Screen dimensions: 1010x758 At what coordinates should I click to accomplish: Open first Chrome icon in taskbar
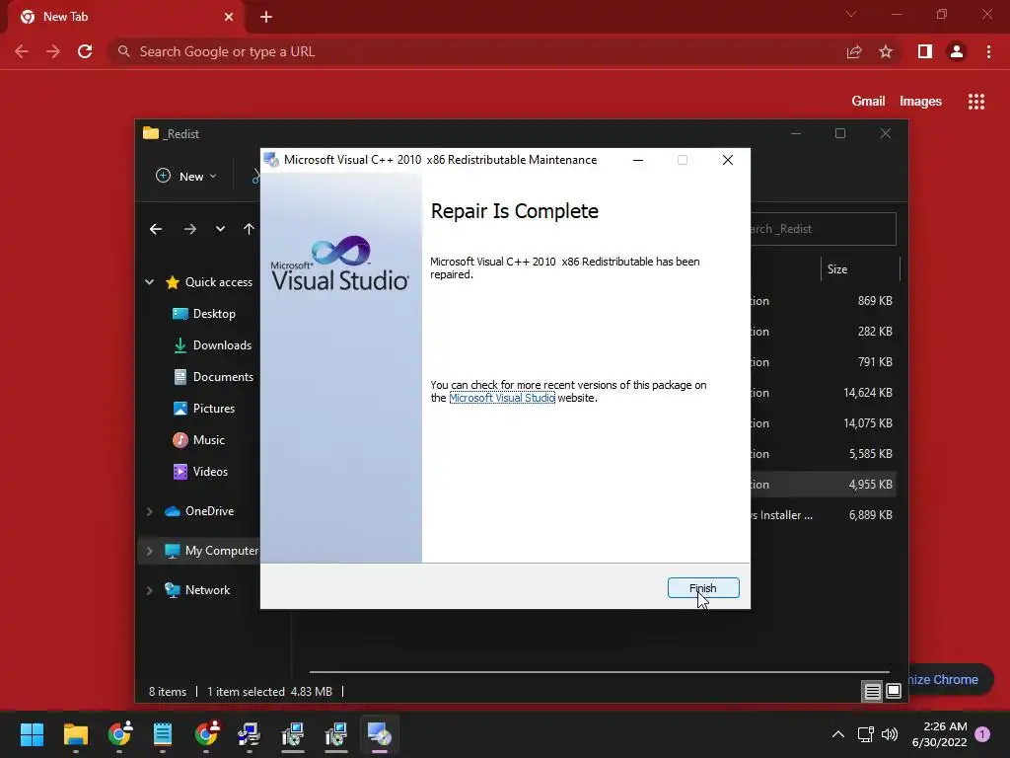pos(119,734)
